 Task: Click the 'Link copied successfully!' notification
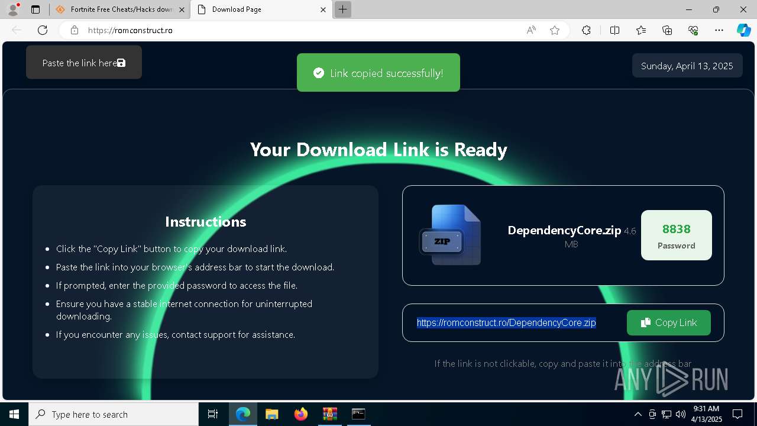378,73
